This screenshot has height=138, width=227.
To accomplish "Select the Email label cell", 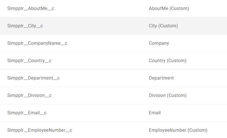I will 155,113.
